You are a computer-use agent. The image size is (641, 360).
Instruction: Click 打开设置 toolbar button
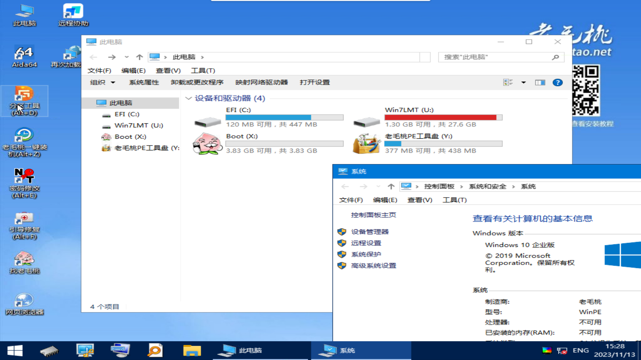pyautogui.click(x=315, y=82)
